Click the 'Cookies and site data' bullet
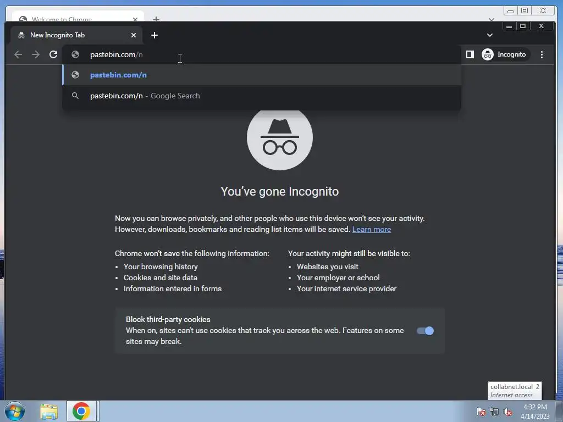The height and width of the screenshot is (422, 563). (x=160, y=277)
